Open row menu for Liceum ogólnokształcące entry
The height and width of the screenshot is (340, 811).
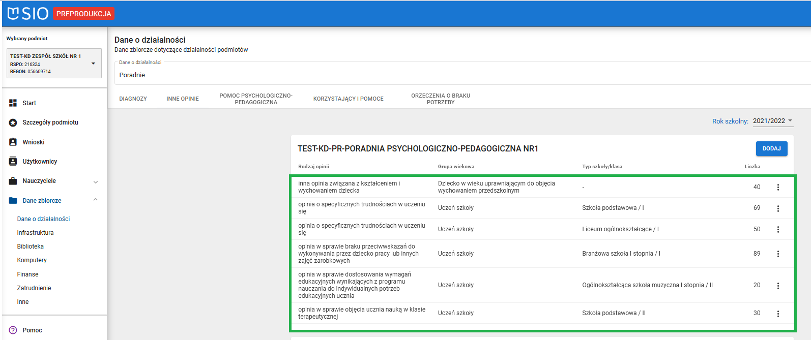point(778,230)
